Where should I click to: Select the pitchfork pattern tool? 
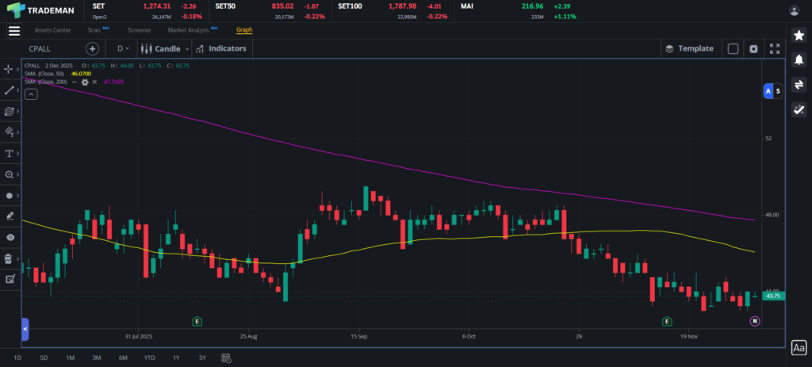8,132
